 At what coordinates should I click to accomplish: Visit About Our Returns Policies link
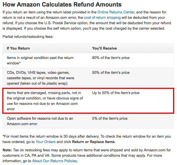point(55,161)
